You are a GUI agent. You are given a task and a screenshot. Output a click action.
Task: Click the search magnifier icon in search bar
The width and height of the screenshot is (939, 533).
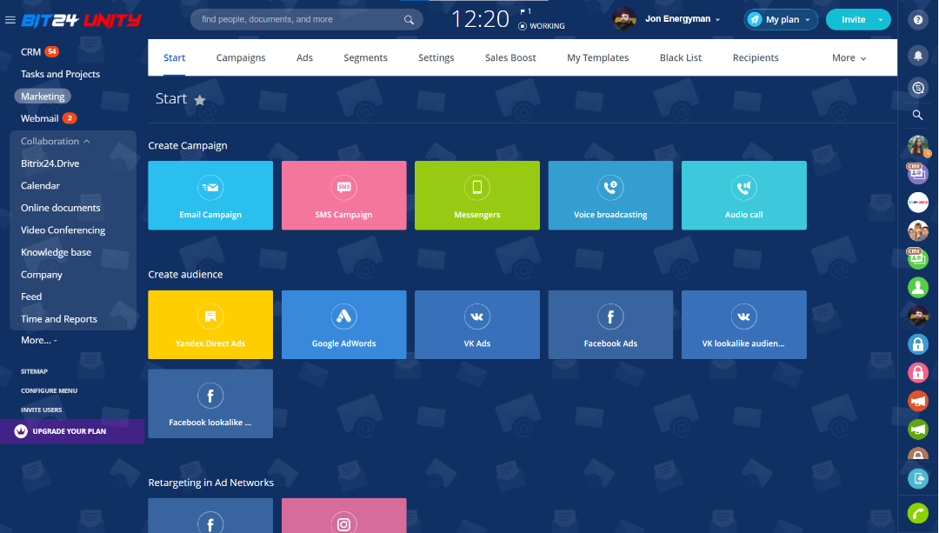[x=409, y=20]
